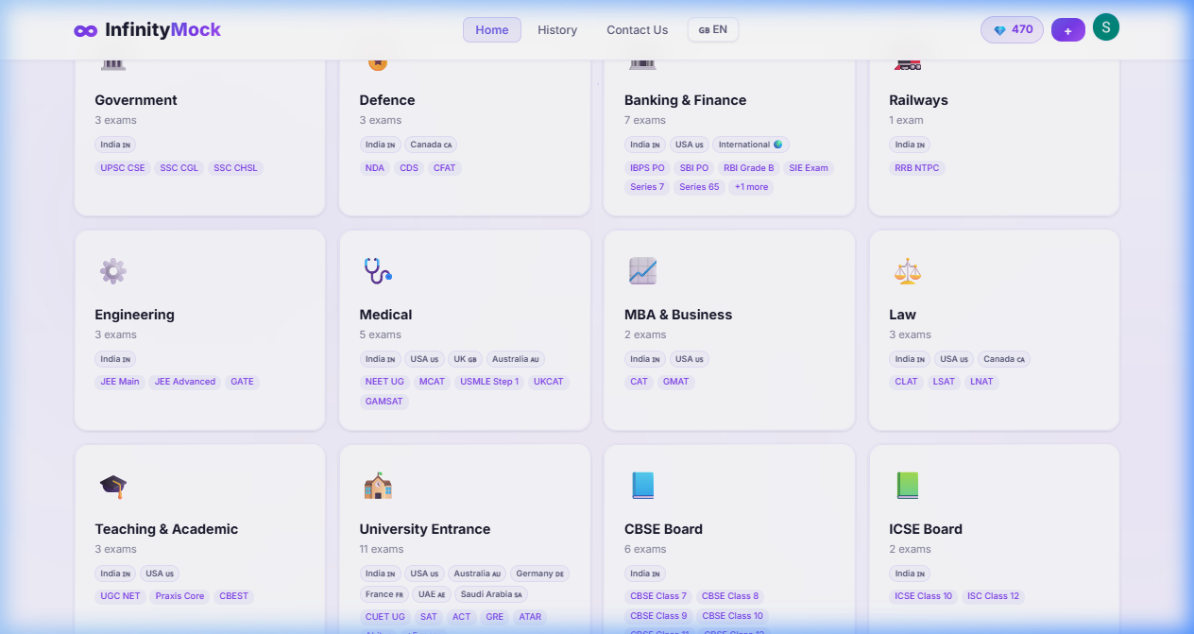
Task: Open the Banking & Finance category heading
Action: point(686,100)
